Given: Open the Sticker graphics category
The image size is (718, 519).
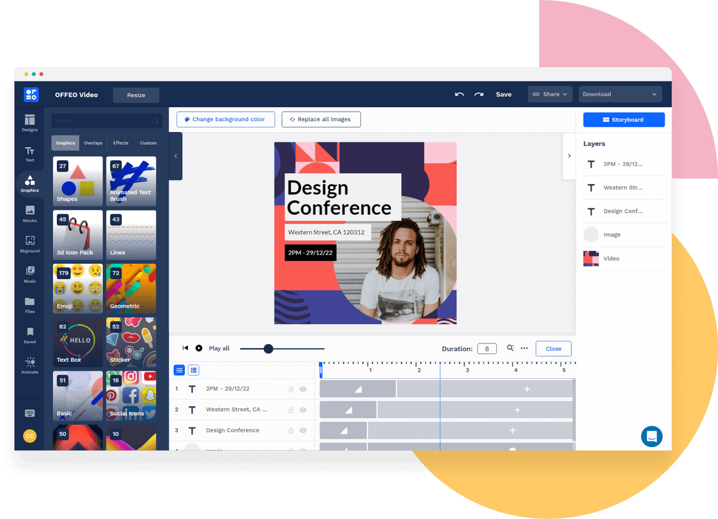Looking at the screenshot, I should tap(131, 342).
